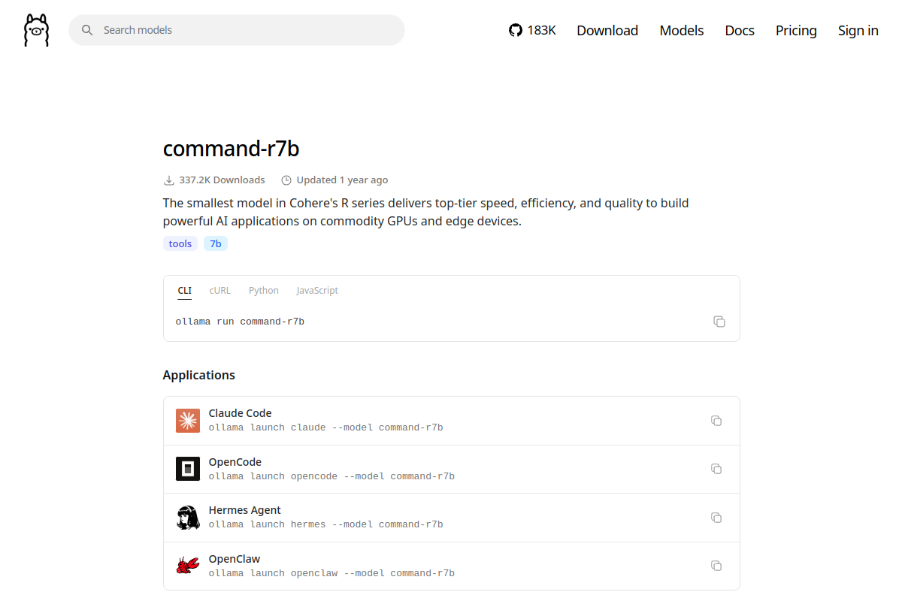Screen dimensions: 902x601
Task: Click the tools tag
Action: [180, 243]
